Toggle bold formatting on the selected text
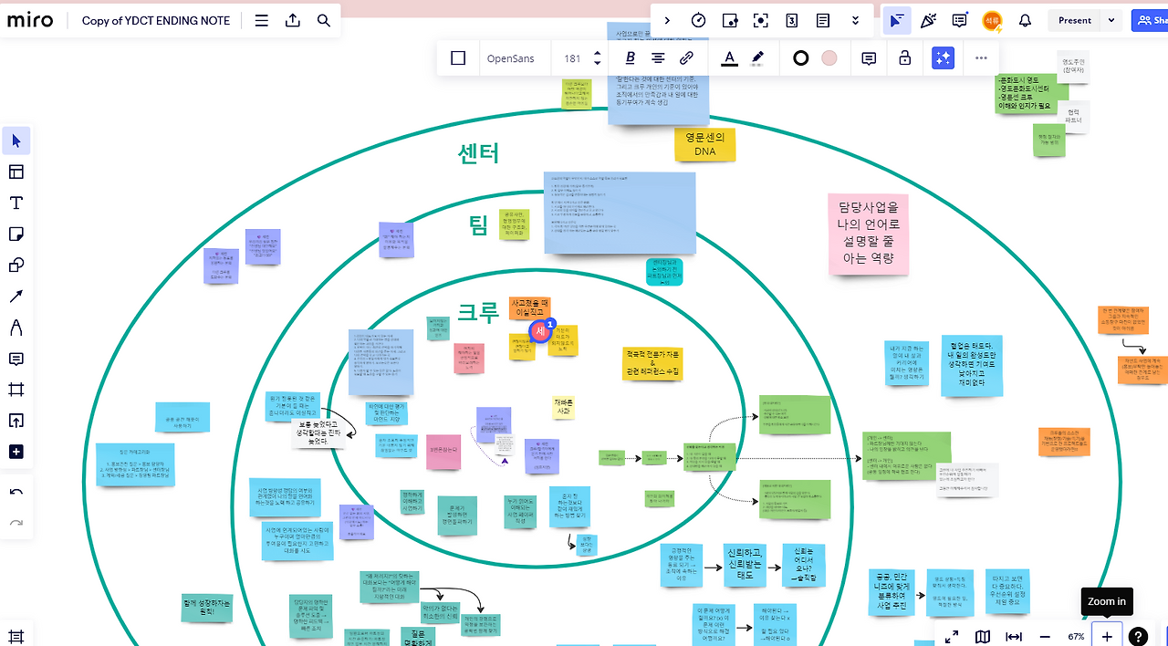 (629, 57)
